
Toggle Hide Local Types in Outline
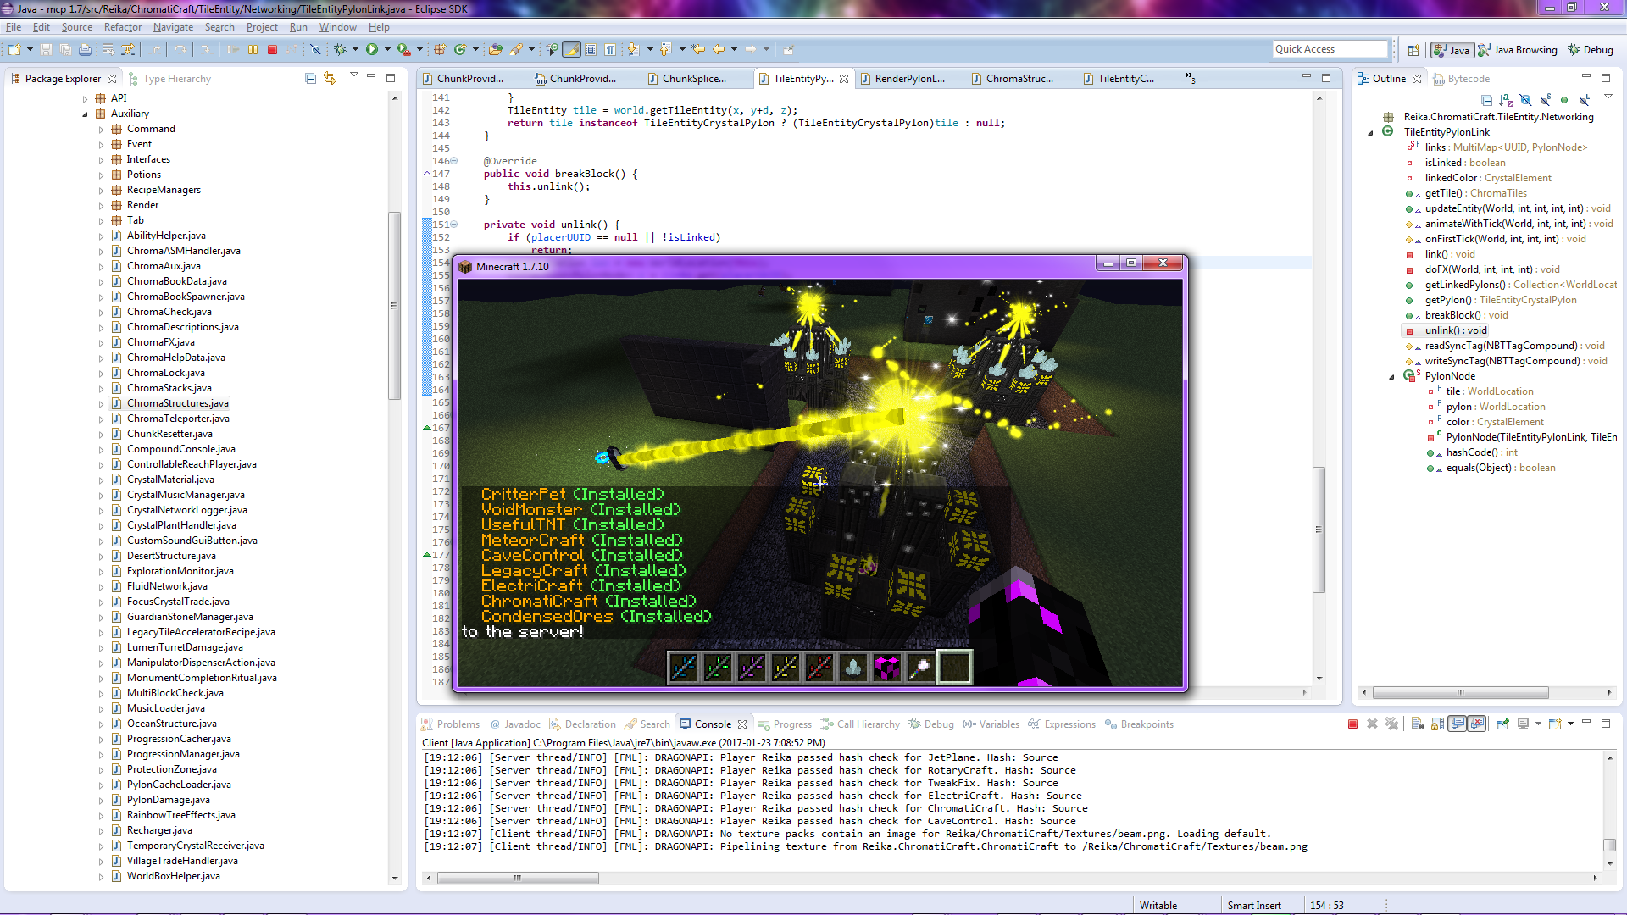(1584, 100)
